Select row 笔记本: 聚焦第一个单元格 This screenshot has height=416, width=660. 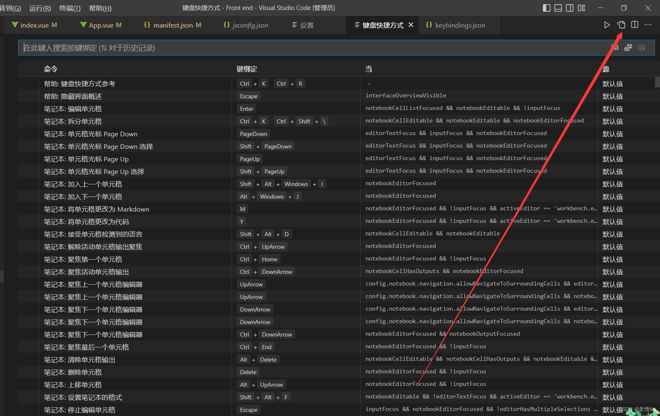[x=336, y=259]
